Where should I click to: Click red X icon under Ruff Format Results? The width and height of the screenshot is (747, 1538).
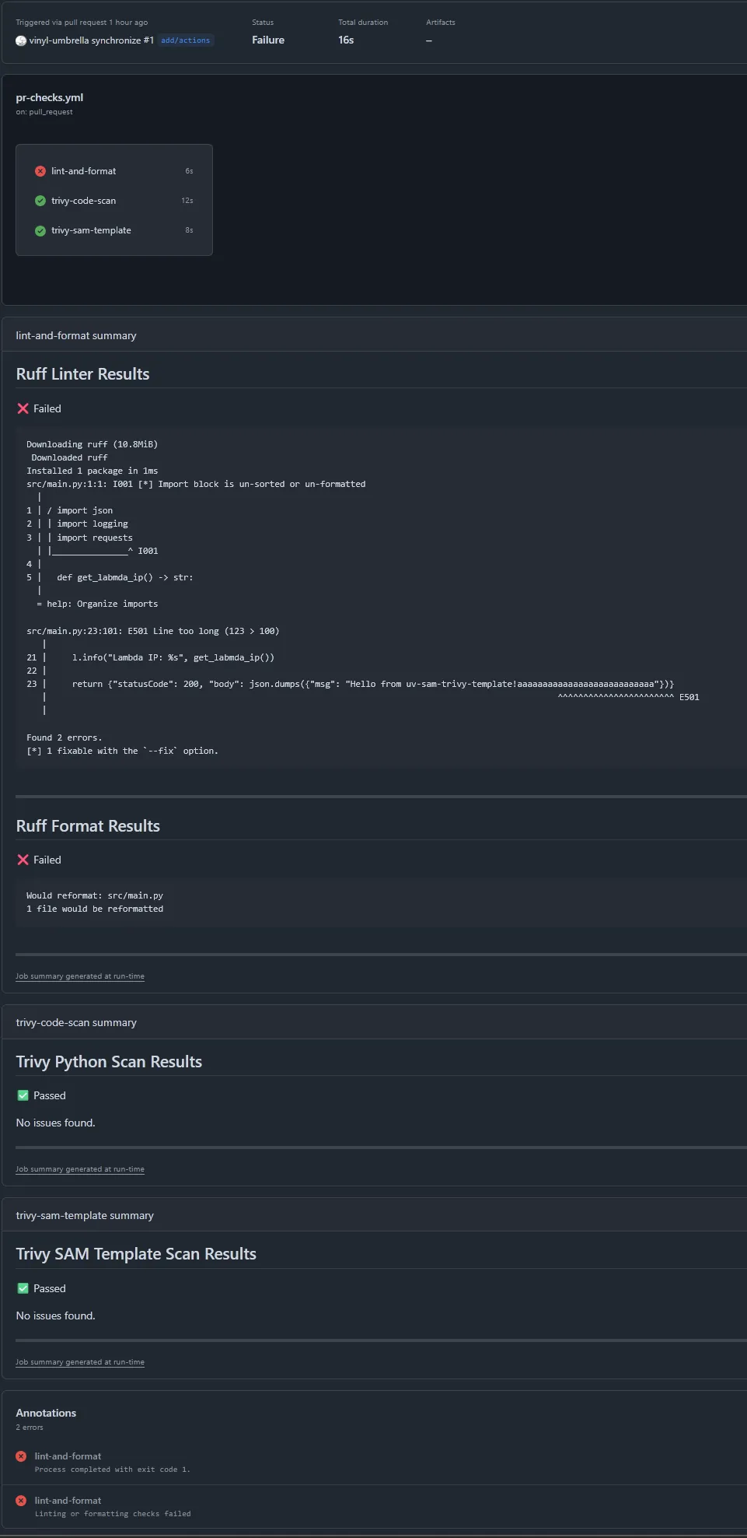pyautogui.click(x=23, y=860)
